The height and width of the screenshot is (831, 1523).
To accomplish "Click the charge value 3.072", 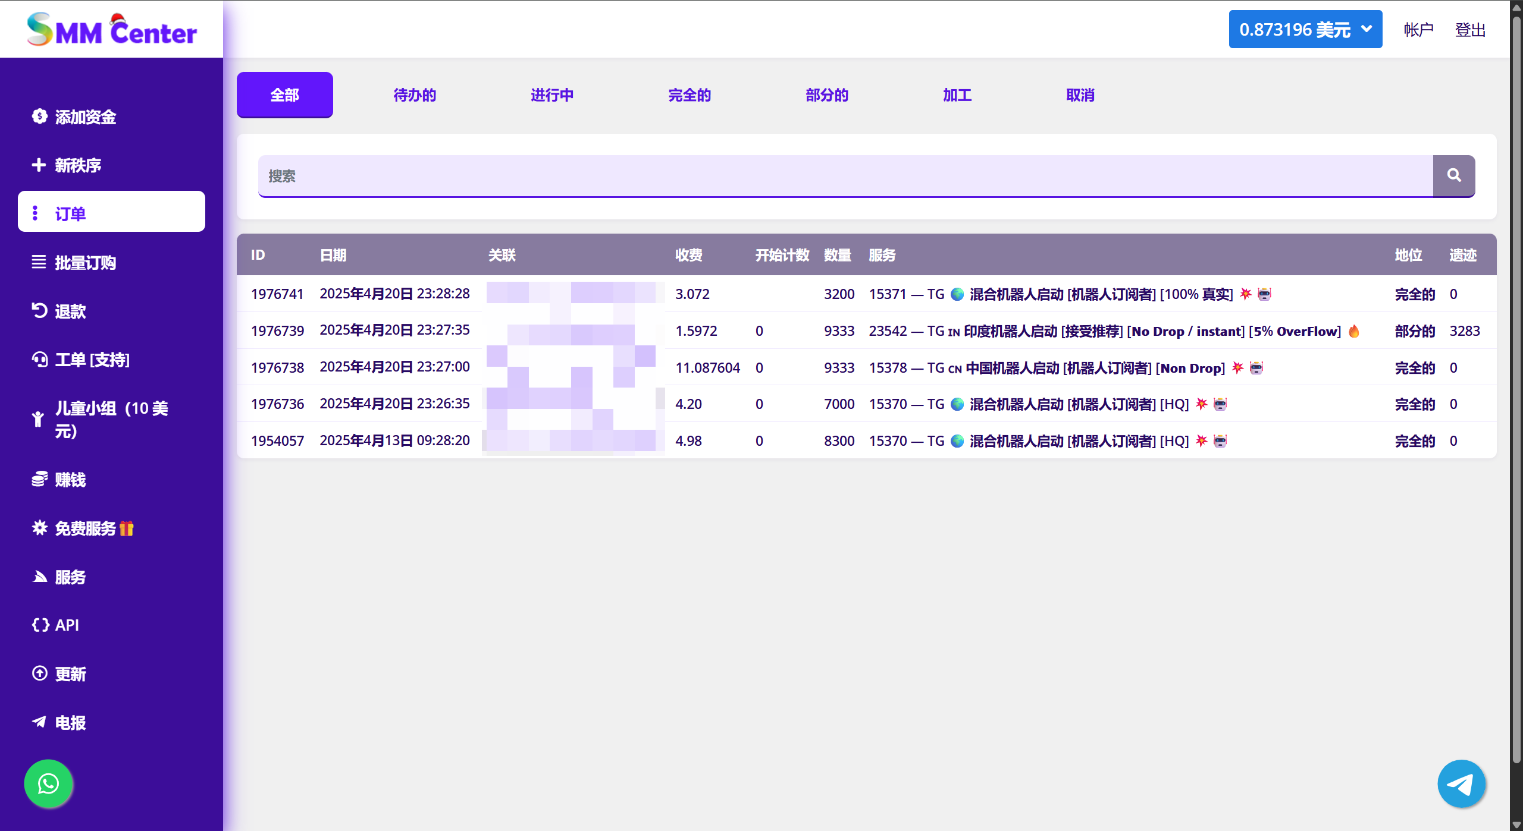I will click(692, 294).
